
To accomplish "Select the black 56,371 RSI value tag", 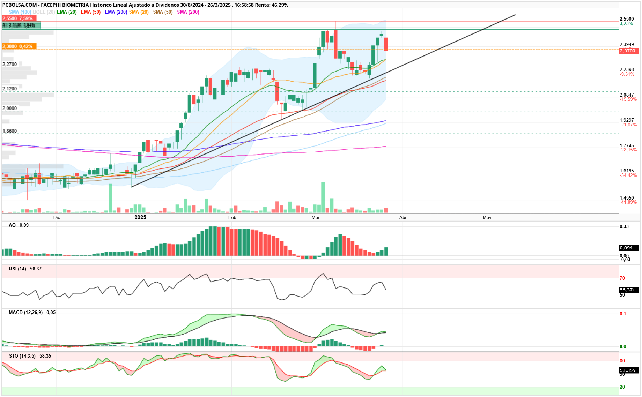I will pyautogui.click(x=629, y=290).
